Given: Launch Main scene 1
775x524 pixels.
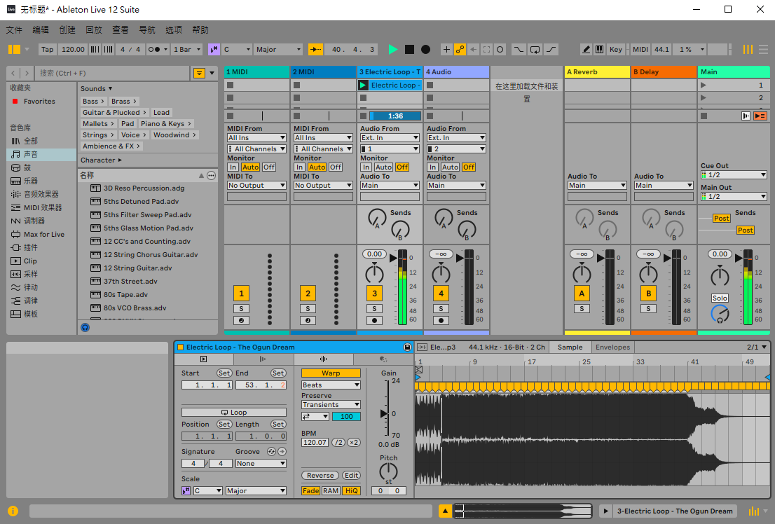Looking at the screenshot, I should pos(704,85).
